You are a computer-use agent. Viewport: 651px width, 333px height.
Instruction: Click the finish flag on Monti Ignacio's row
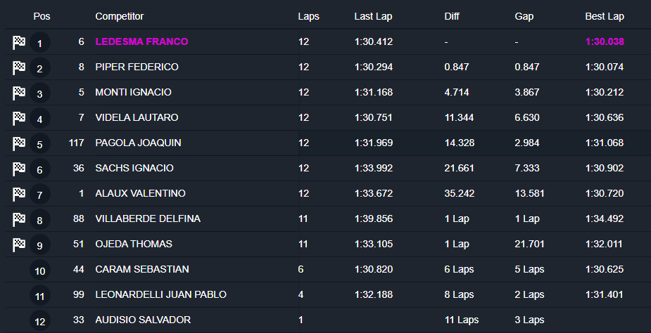(19, 93)
